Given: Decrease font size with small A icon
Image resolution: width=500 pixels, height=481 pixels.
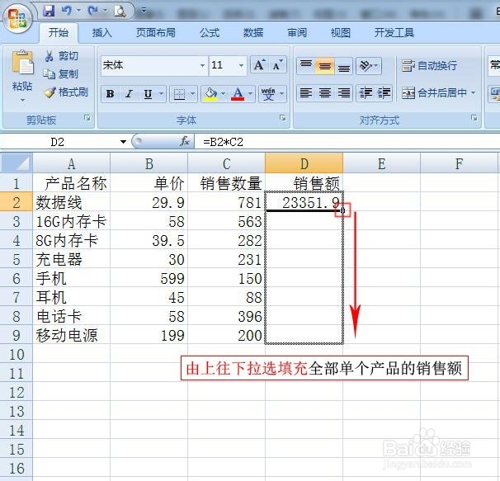Looking at the screenshot, I should click(x=277, y=65).
